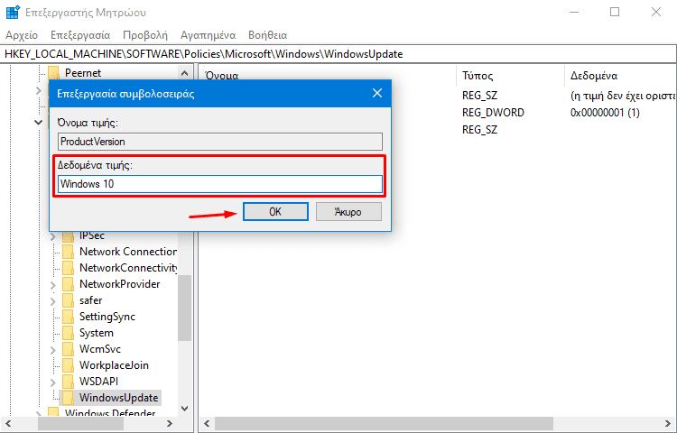677x433 pixels.
Task: Click tree pane horizontal scroll right arrow
Action: [x=170, y=423]
